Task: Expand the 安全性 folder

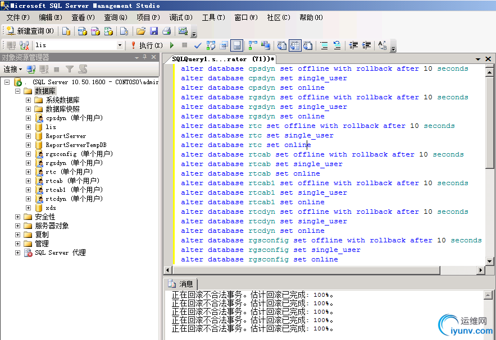Action: (x=18, y=217)
